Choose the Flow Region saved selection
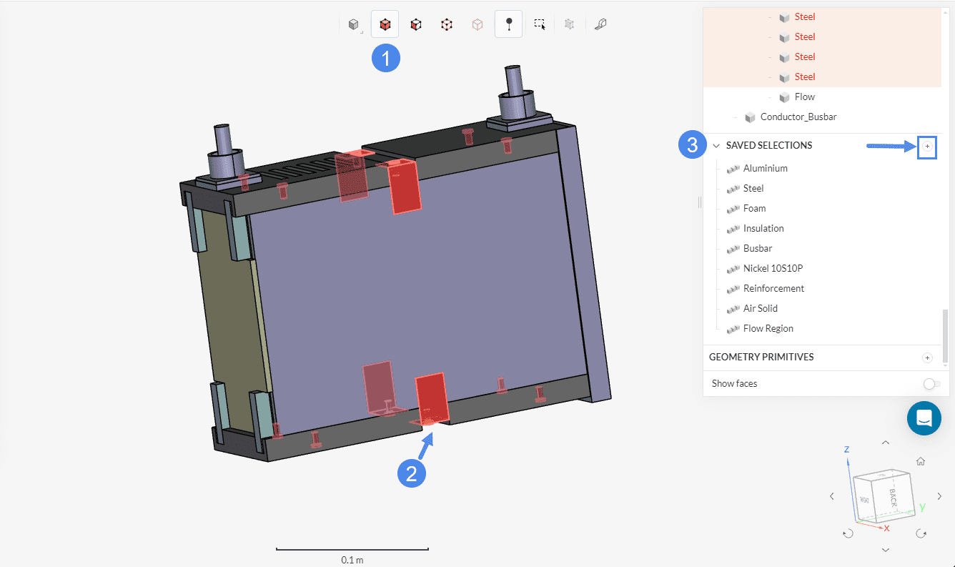This screenshot has height=567, width=955. tap(768, 329)
